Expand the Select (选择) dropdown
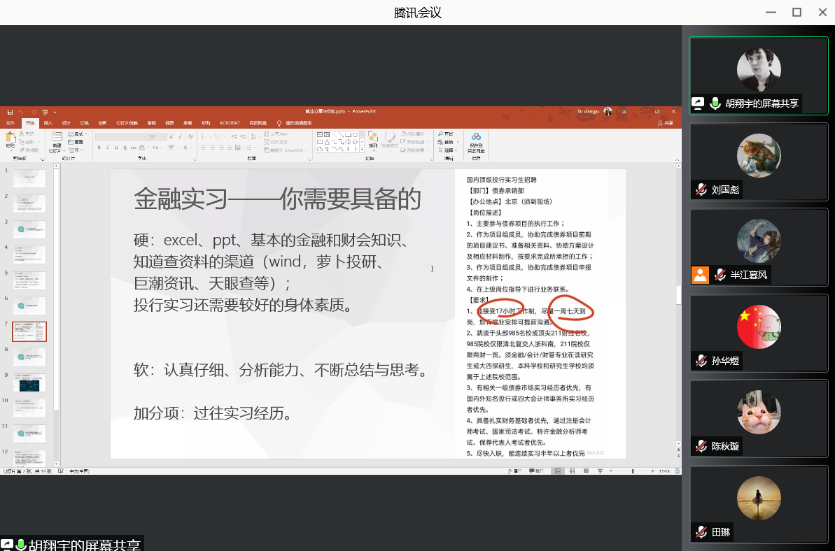Image resolution: width=835 pixels, height=551 pixels. [x=449, y=150]
